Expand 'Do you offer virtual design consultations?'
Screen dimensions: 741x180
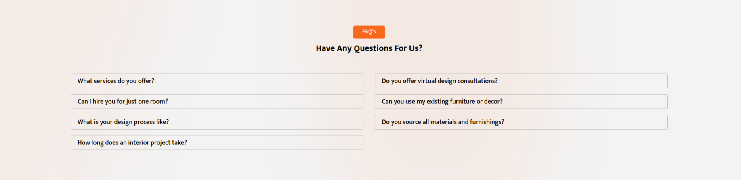(521, 81)
